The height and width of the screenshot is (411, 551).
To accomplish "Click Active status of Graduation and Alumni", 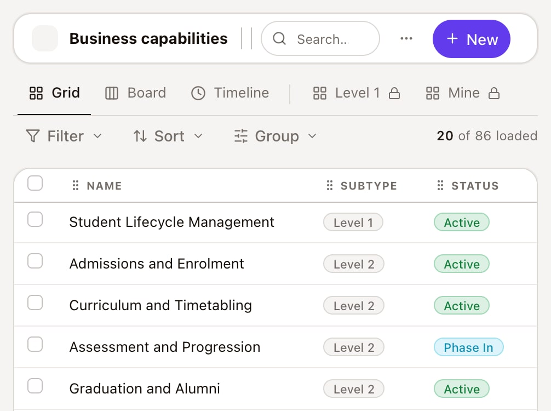I will (462, 389).
